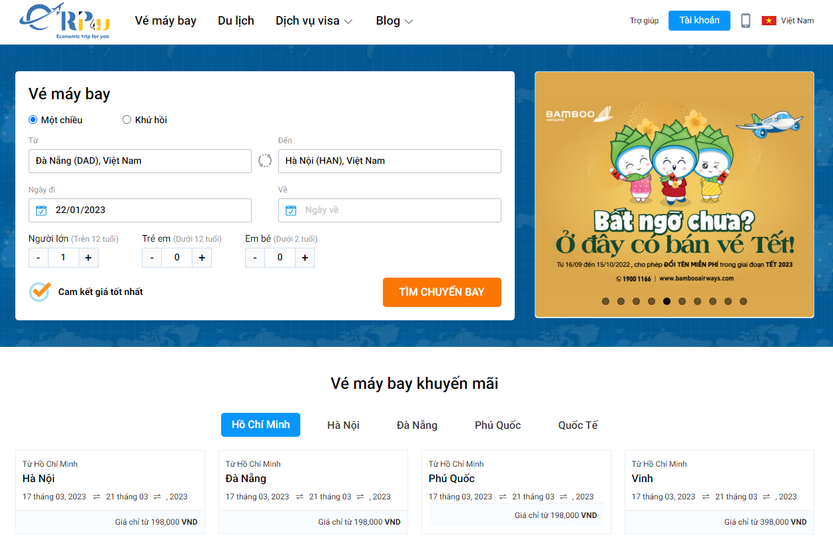The width and height of the screenshot is (833, 542).
Task: Click the orange checkmark next to Cam kết giá tốt nhất
Action: tap(39, 291)
